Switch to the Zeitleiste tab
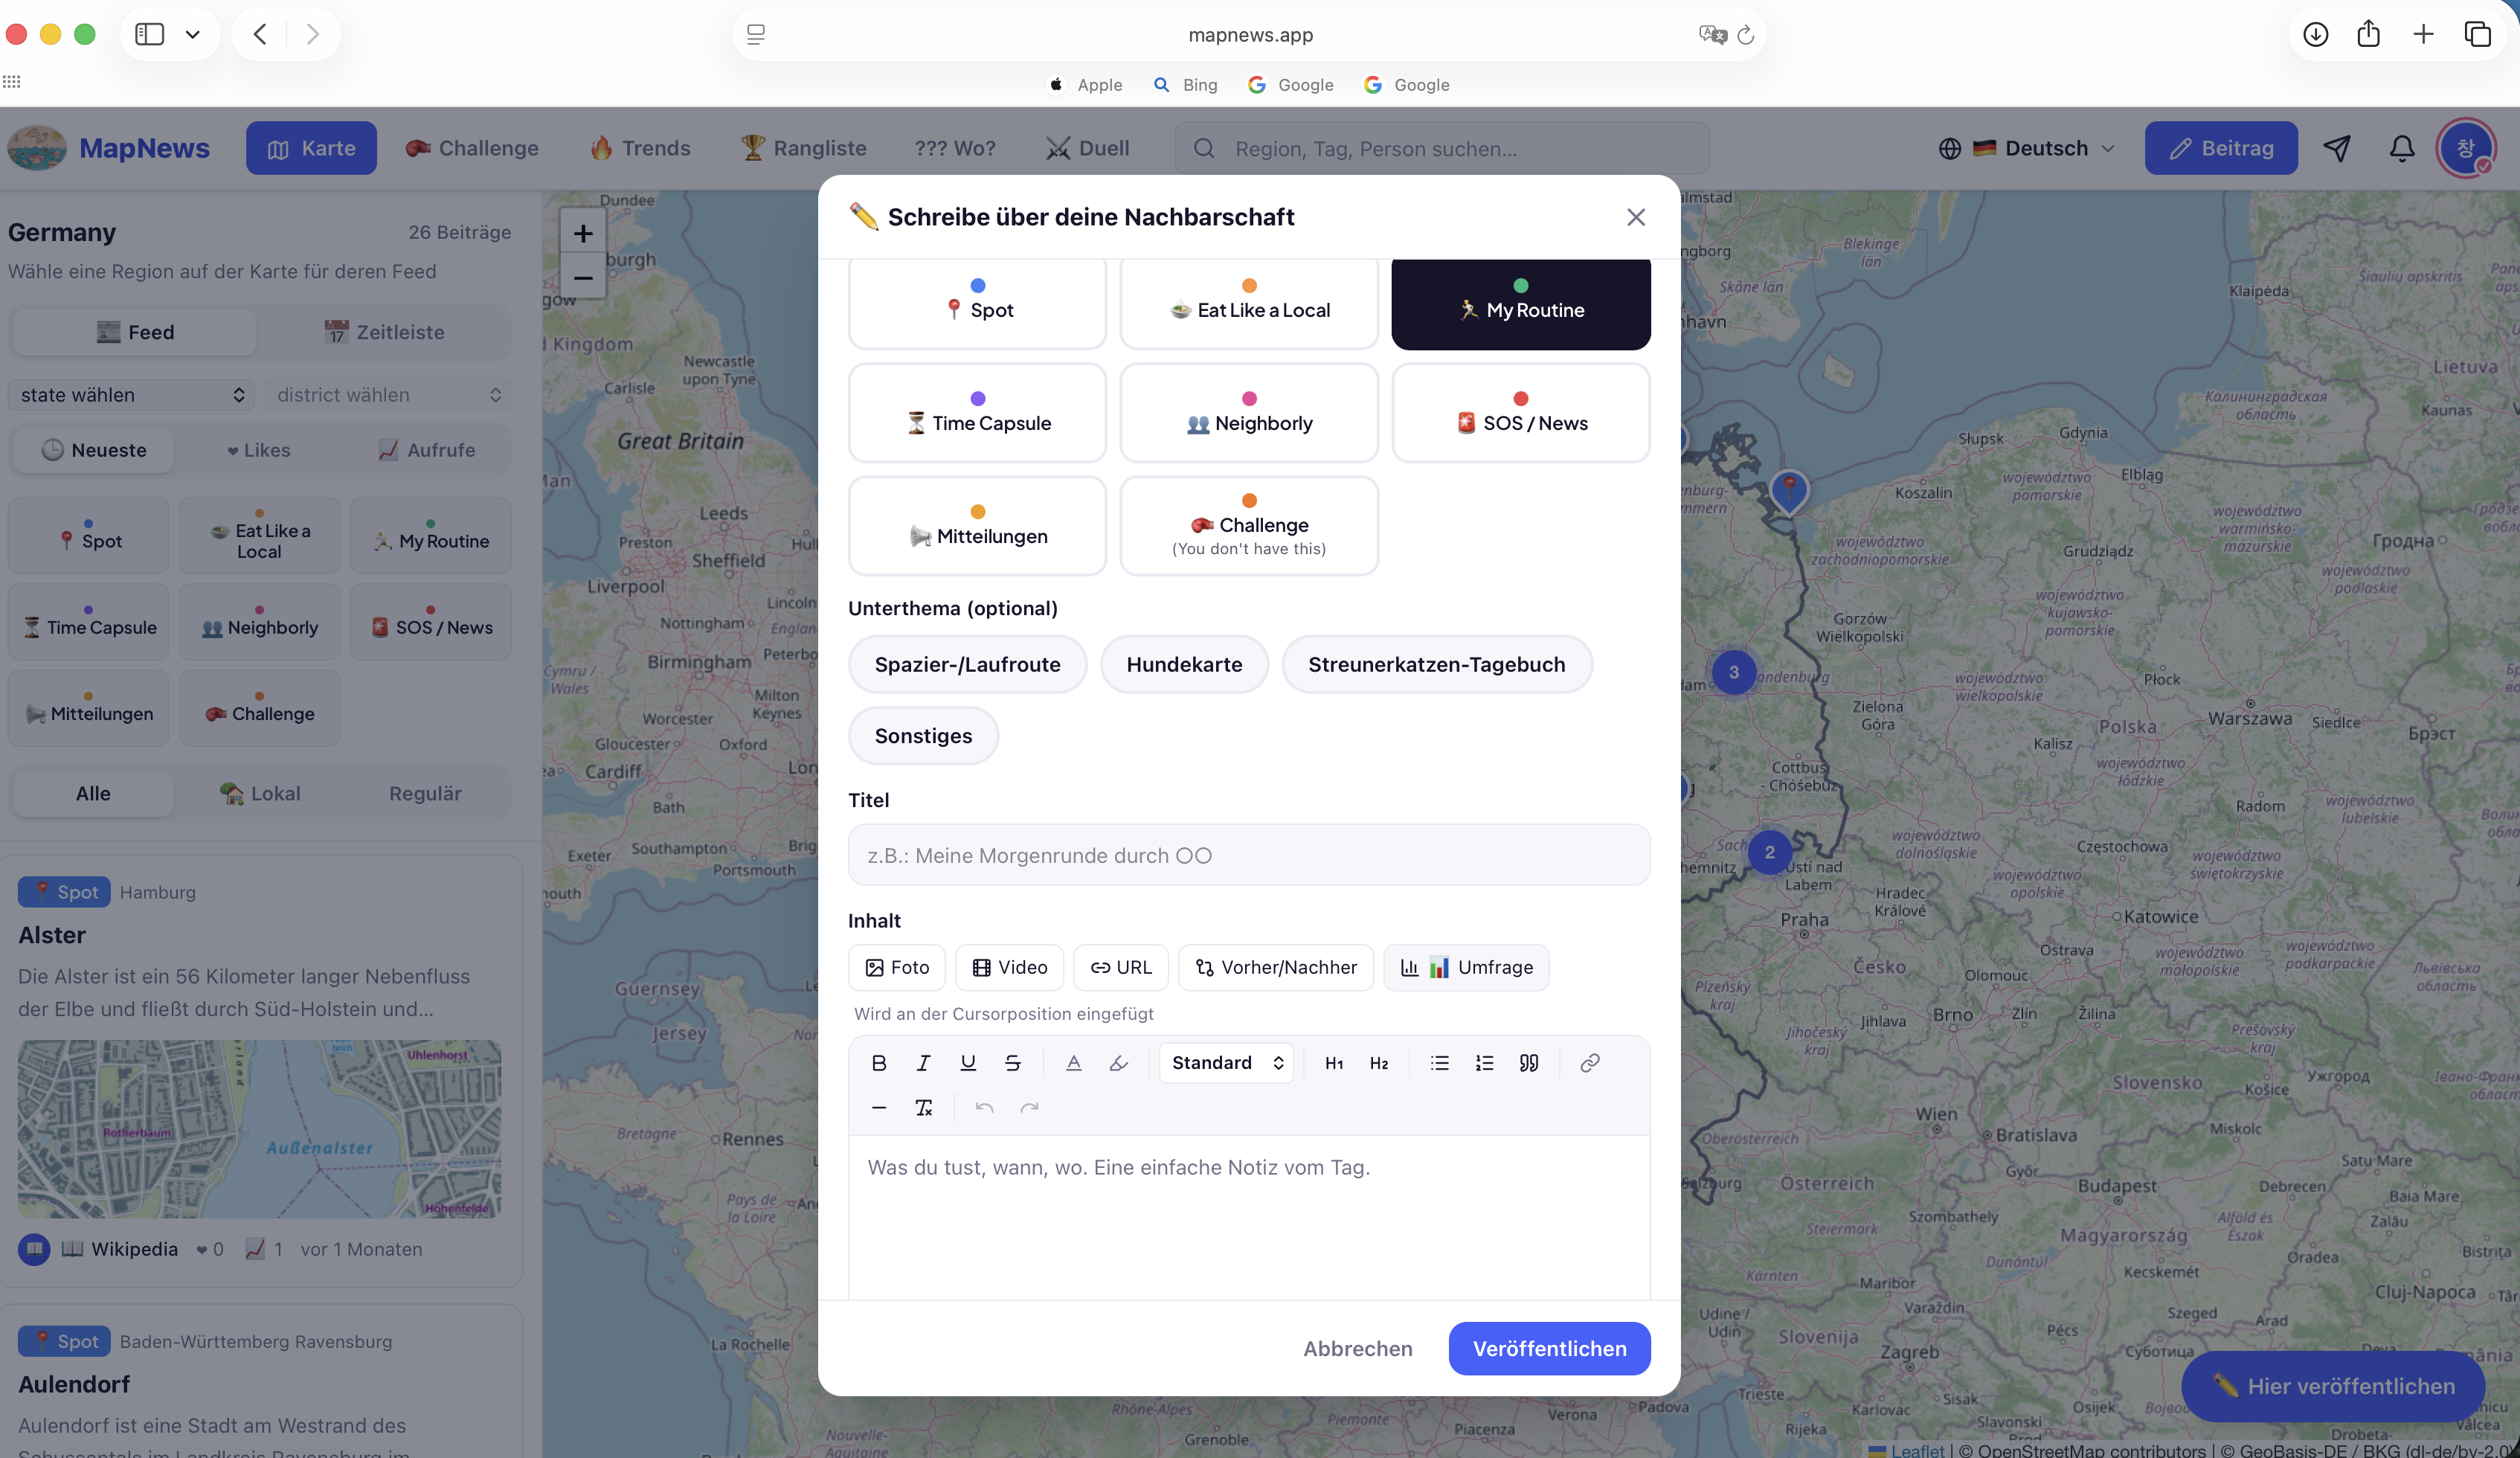 click(x=384, y=332)
